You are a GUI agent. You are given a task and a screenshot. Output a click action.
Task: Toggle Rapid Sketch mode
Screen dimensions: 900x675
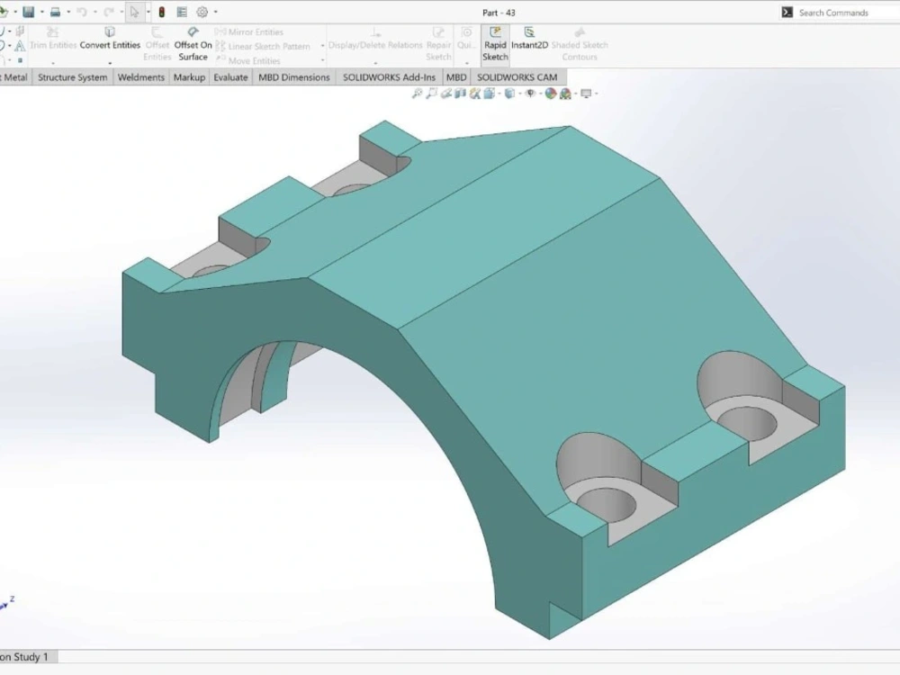(495, 44)
